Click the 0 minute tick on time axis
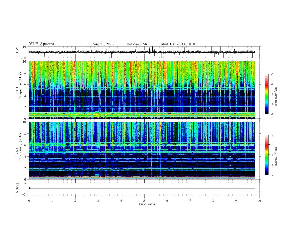 click(29, 201)
